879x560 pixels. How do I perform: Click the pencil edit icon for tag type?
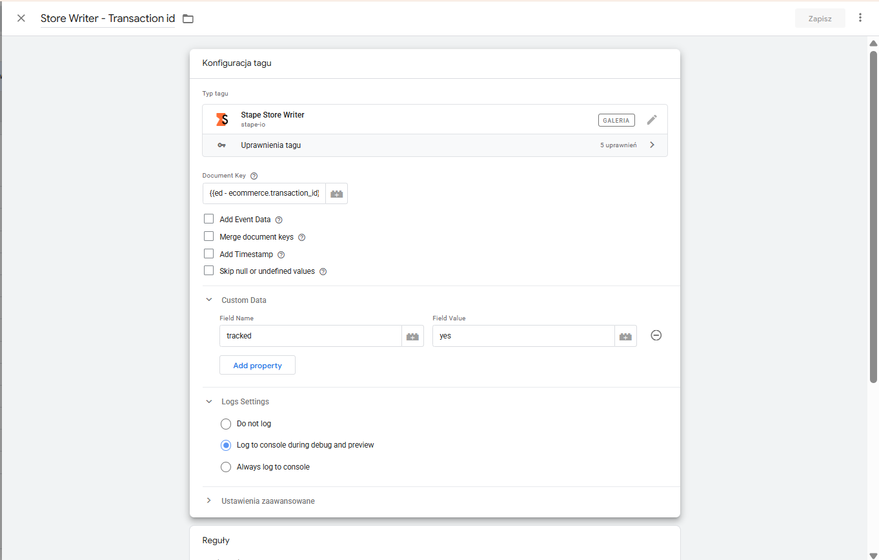click(652, 119)
